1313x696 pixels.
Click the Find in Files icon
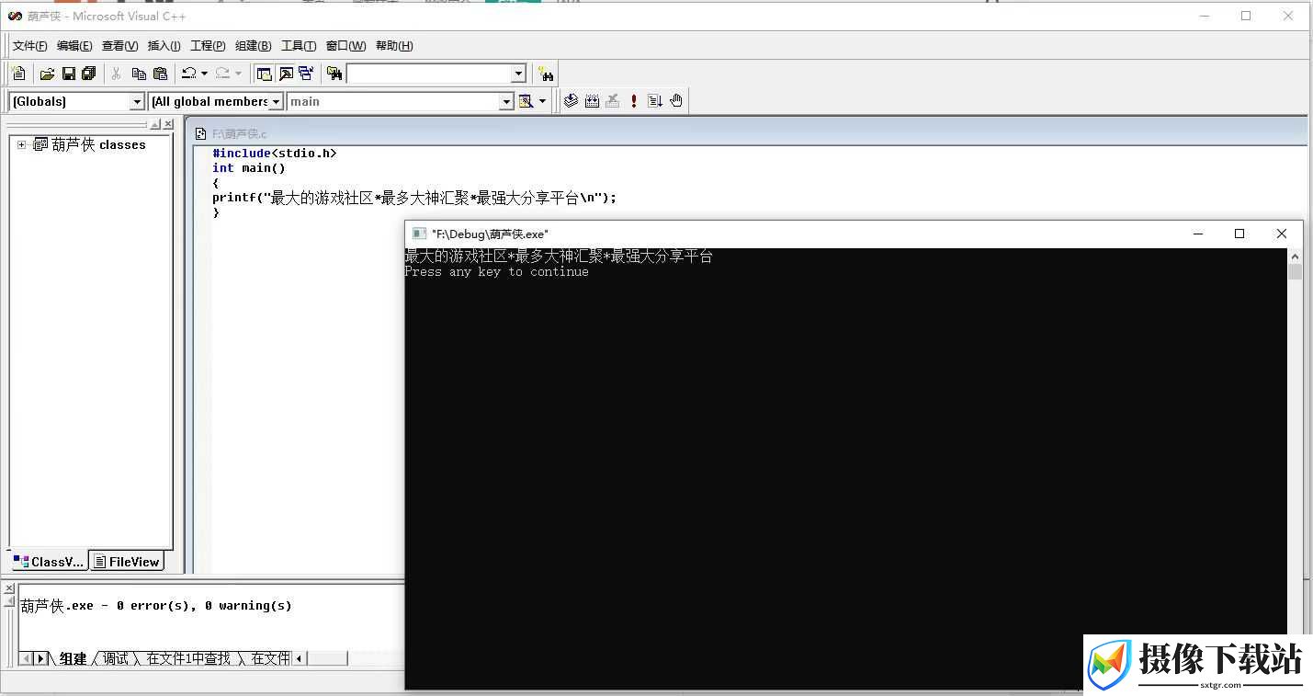point(334,74)
